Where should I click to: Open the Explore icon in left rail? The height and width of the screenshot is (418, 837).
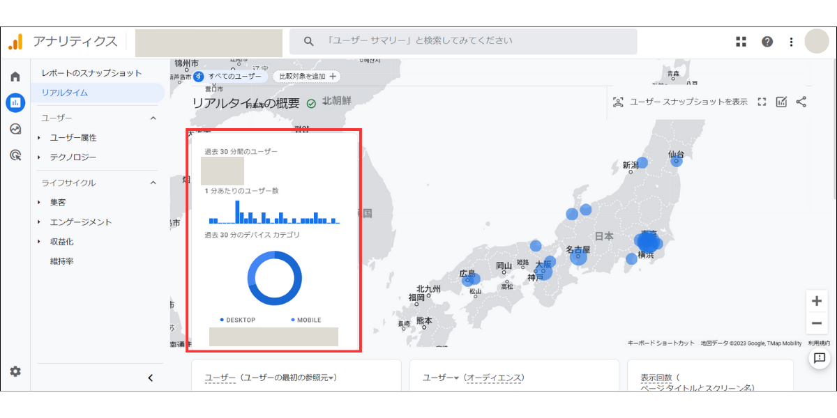click(x=15, y=129)
